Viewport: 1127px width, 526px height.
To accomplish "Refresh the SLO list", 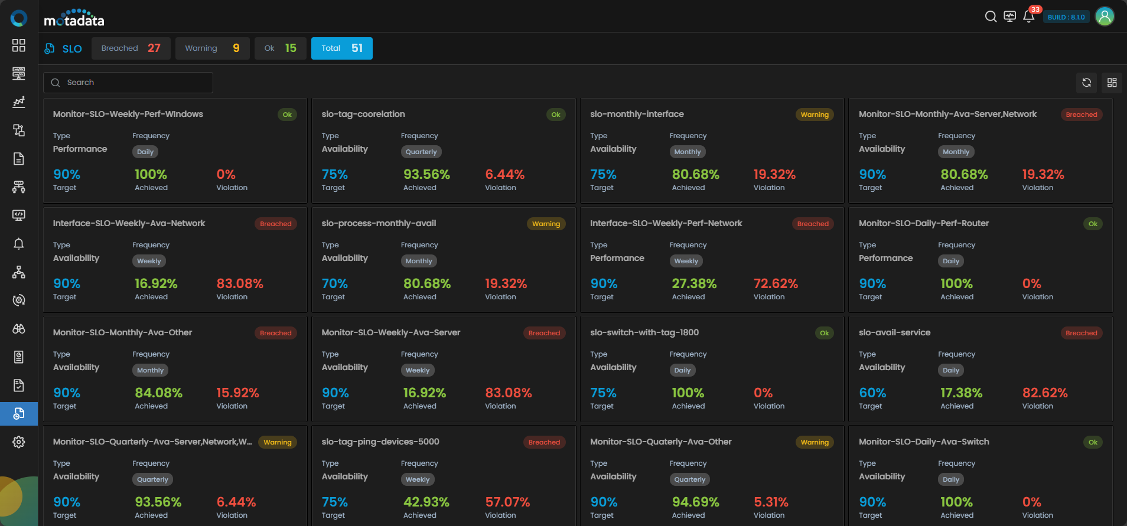I will click(x=1086, y=83).
